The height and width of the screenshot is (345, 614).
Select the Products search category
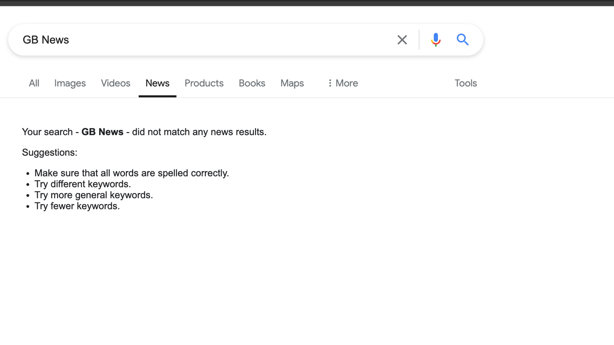pyautogui.click(x=204, y=83)
